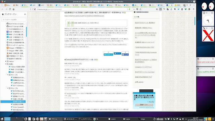Open a new tab with plus button
Screen dimensions: 215x121
click(x=190, y=5)
